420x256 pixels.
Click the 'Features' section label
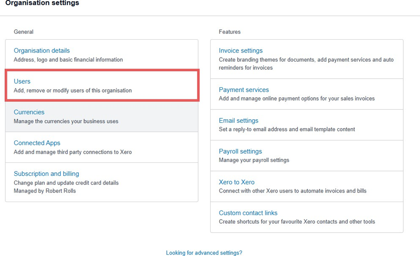230,32
